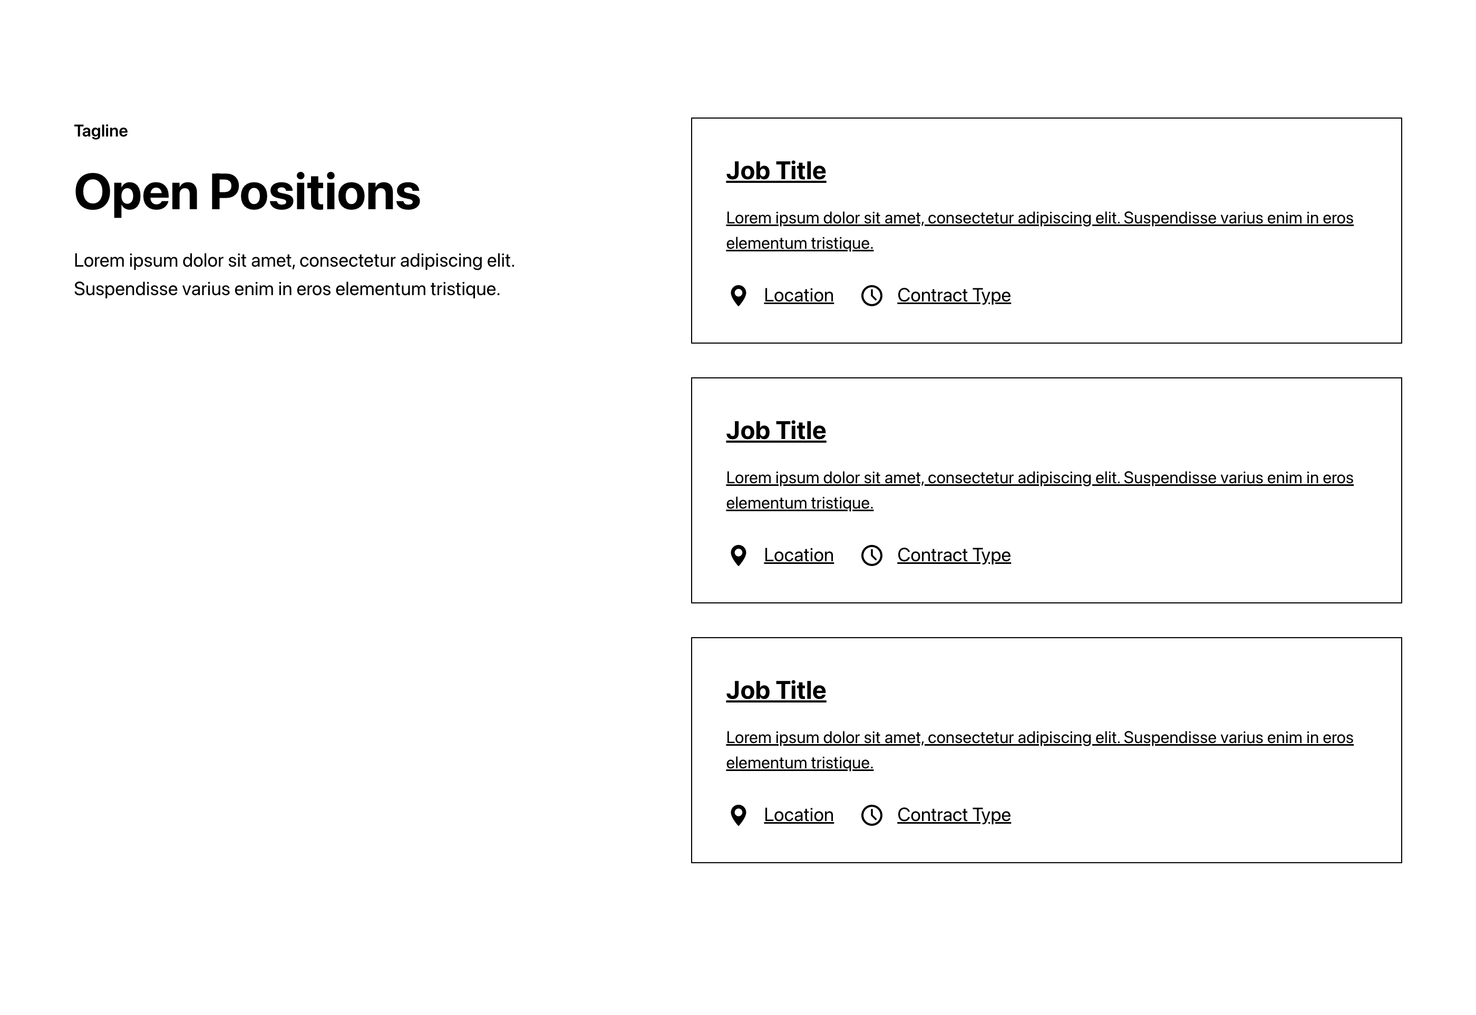Select the Contract Type link in second card
The image size is (1476, 1015).
coord(954,554)
